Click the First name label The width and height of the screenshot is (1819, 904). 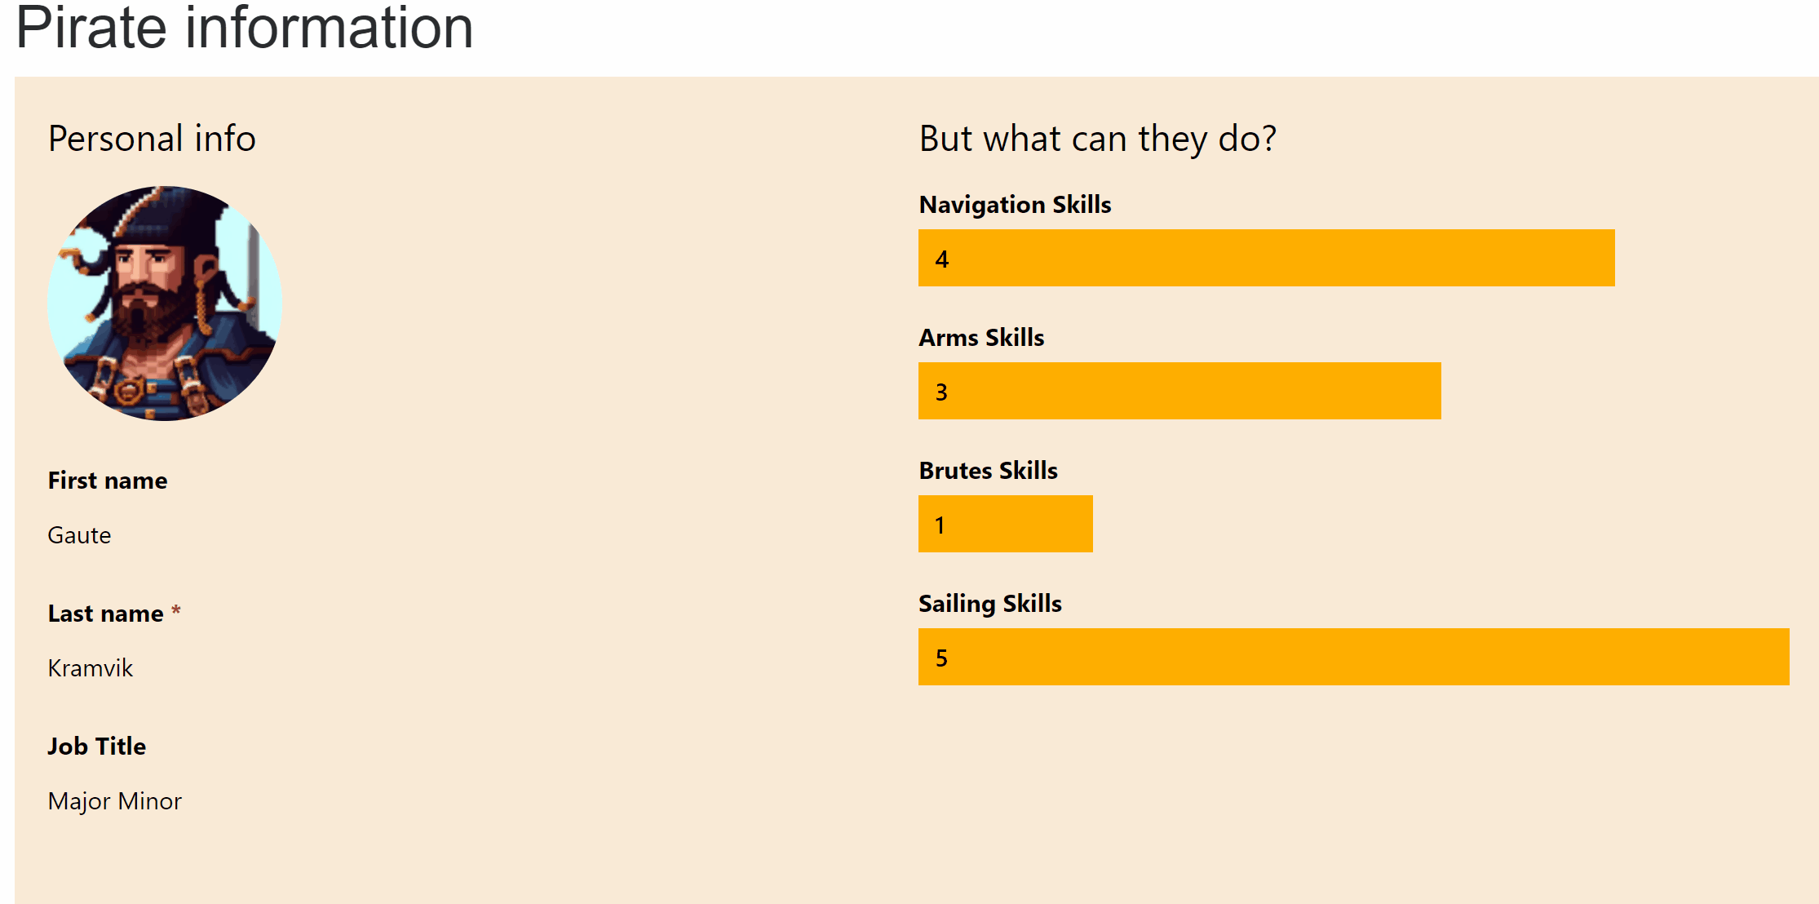point(108,481)
